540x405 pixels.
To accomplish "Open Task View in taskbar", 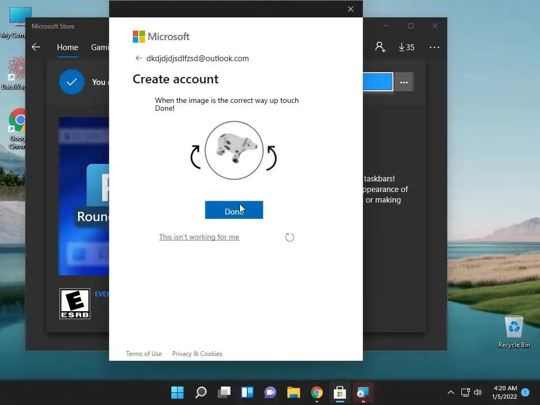I will point(224,392).
